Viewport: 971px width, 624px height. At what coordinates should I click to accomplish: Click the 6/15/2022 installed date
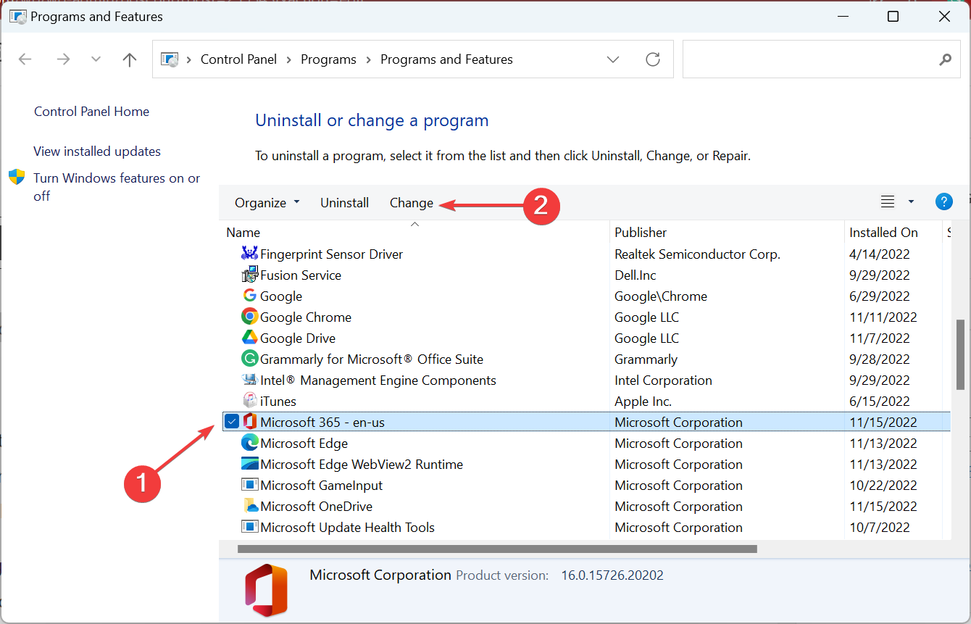click(880, 402)
